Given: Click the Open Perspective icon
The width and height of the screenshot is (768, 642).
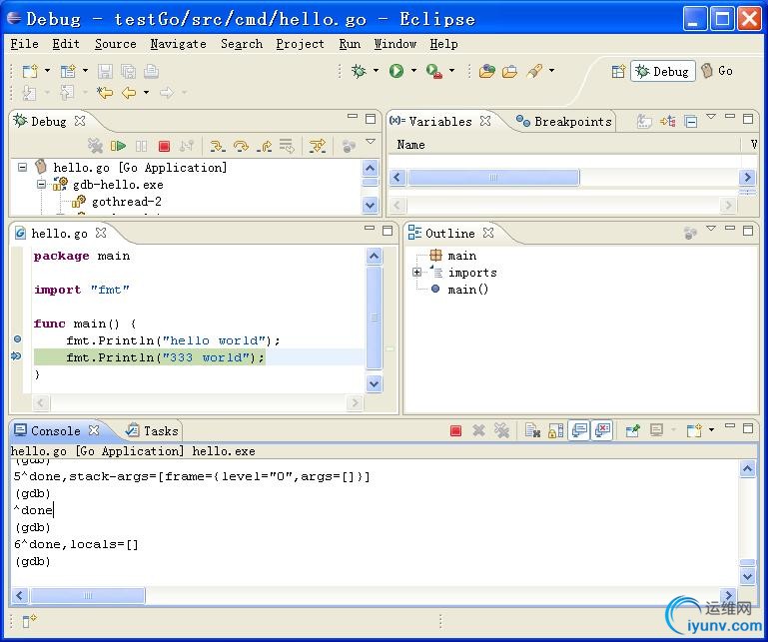Looking at the screenshot, I should pos(618,72).
